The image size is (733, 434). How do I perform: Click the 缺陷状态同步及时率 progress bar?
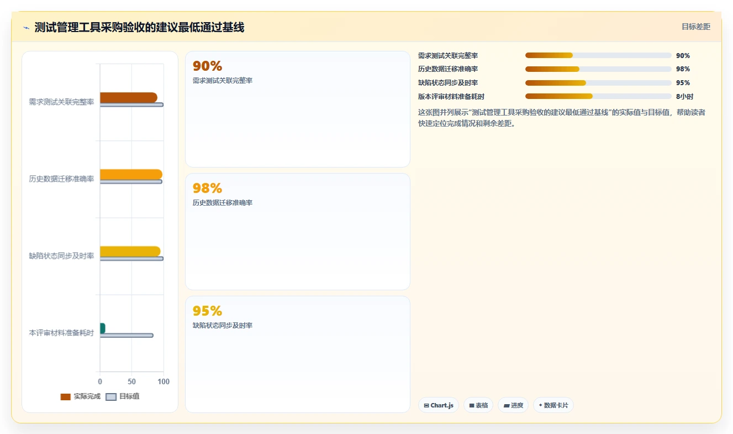coord(598,83)
